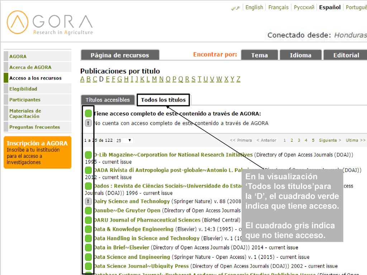
Task: Select Acceso a los recursos in sidebar
Action: [37, 78]
